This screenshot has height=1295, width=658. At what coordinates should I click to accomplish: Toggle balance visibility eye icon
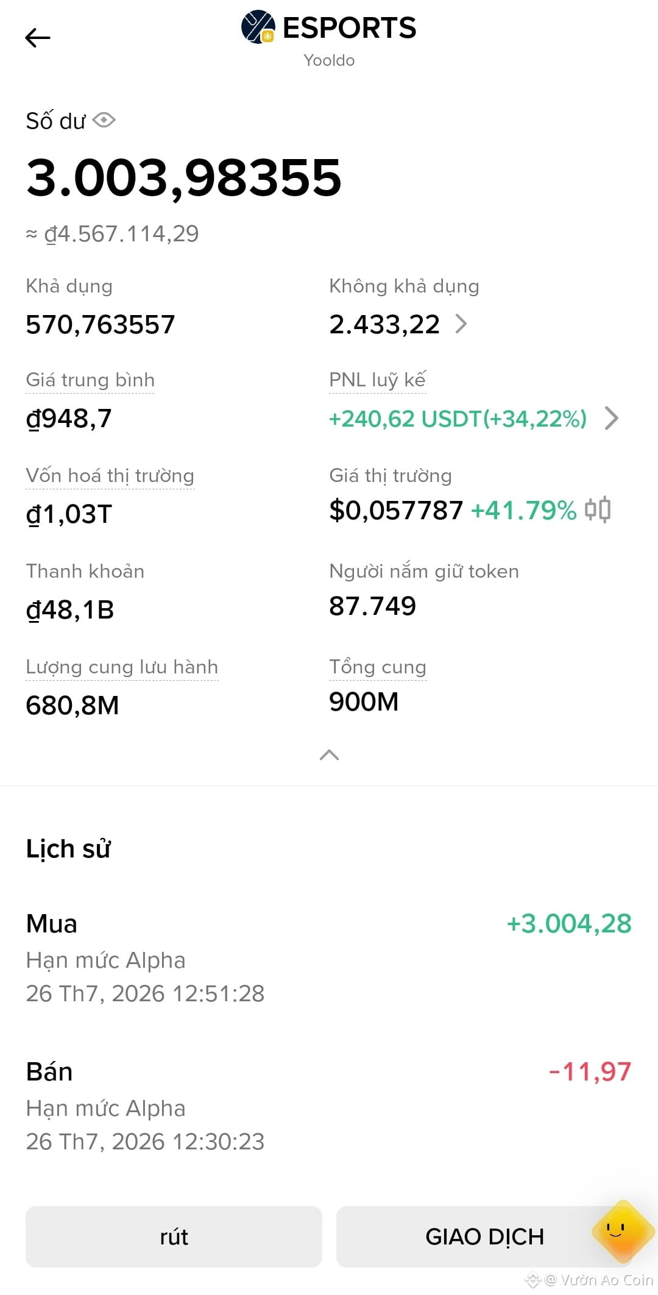[104, 120]
